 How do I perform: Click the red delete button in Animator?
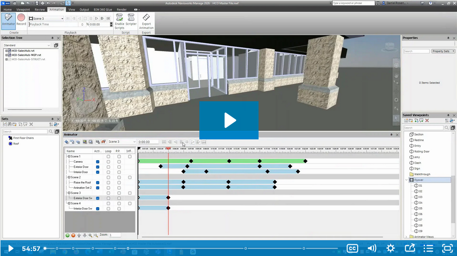(x=73, y=235)
